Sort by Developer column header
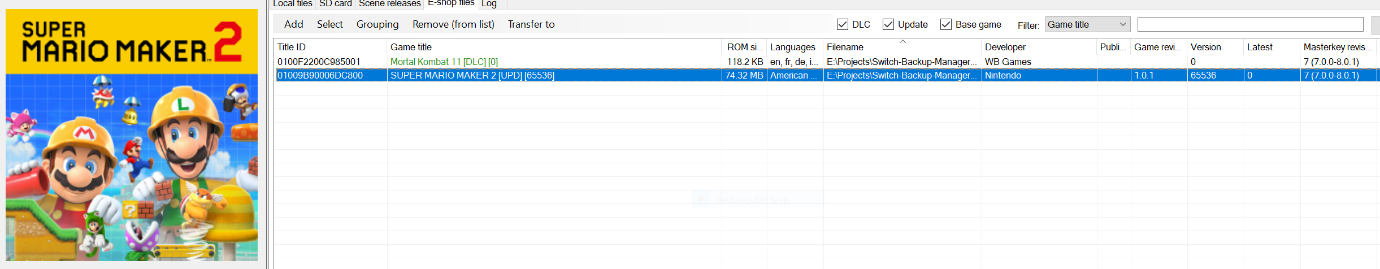This screenshot has width=1380, height=269. (x=1039, y=47)
